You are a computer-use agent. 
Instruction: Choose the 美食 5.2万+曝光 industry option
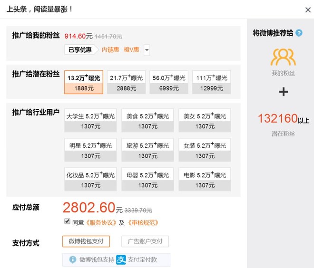(x=147, y=120)
